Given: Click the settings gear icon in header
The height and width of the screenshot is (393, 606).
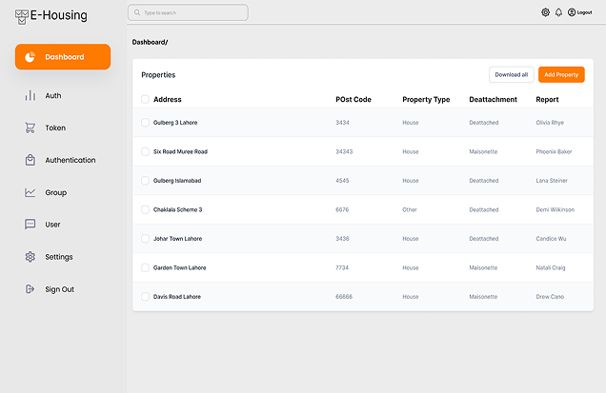Looking at the screenshot, I should 546,12.
